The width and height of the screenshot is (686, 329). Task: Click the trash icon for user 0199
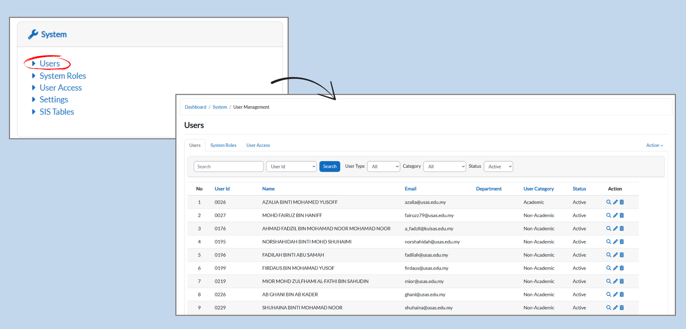pos(622,268)
